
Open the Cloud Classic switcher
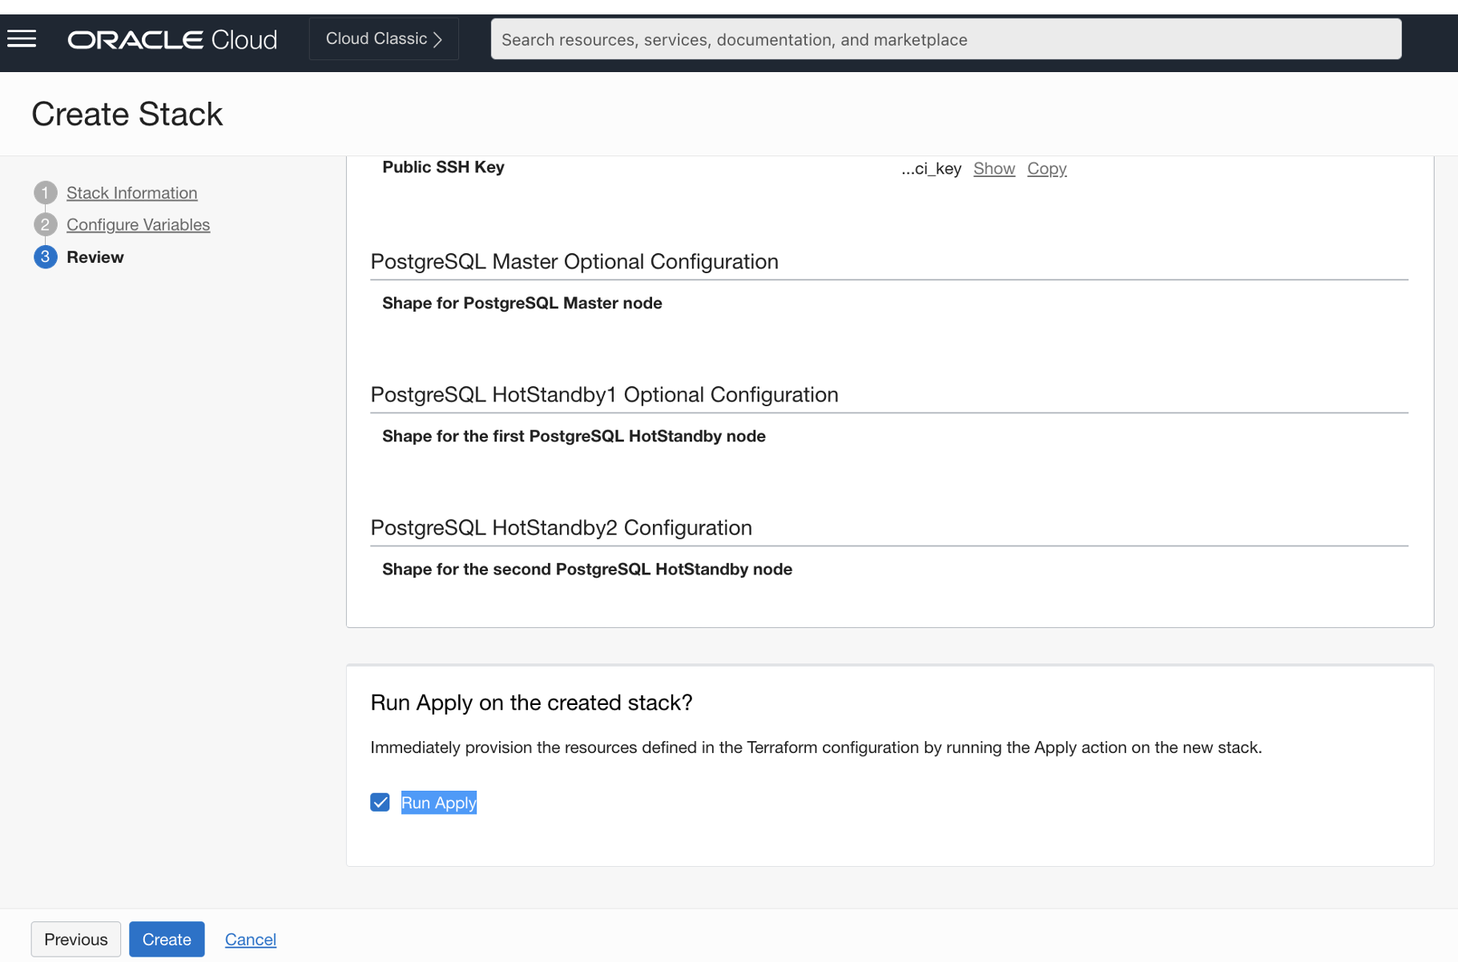[x=384, y=38]
